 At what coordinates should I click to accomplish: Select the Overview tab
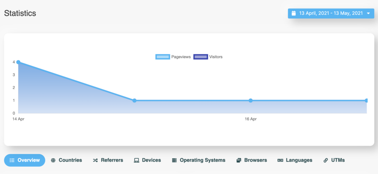coord(25,160)
